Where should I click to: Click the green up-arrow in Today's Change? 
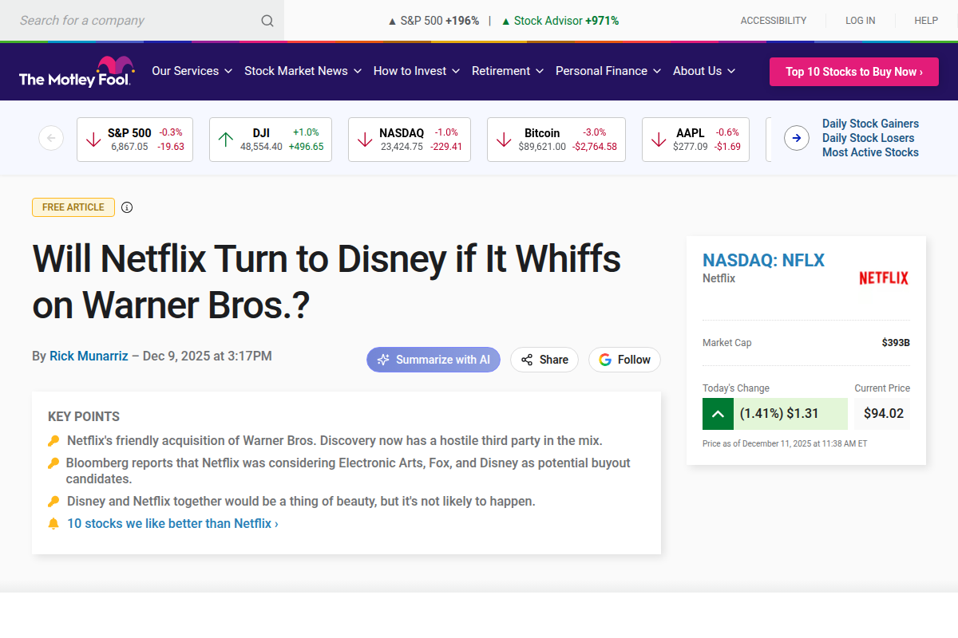(x=718, y=414)
